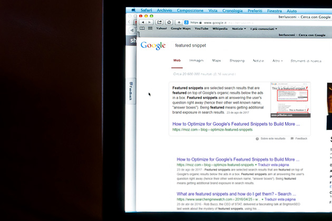Screen dimensions: 332x221
Task: Click the Feedback link below the snippet
Action: click(299, 138)
